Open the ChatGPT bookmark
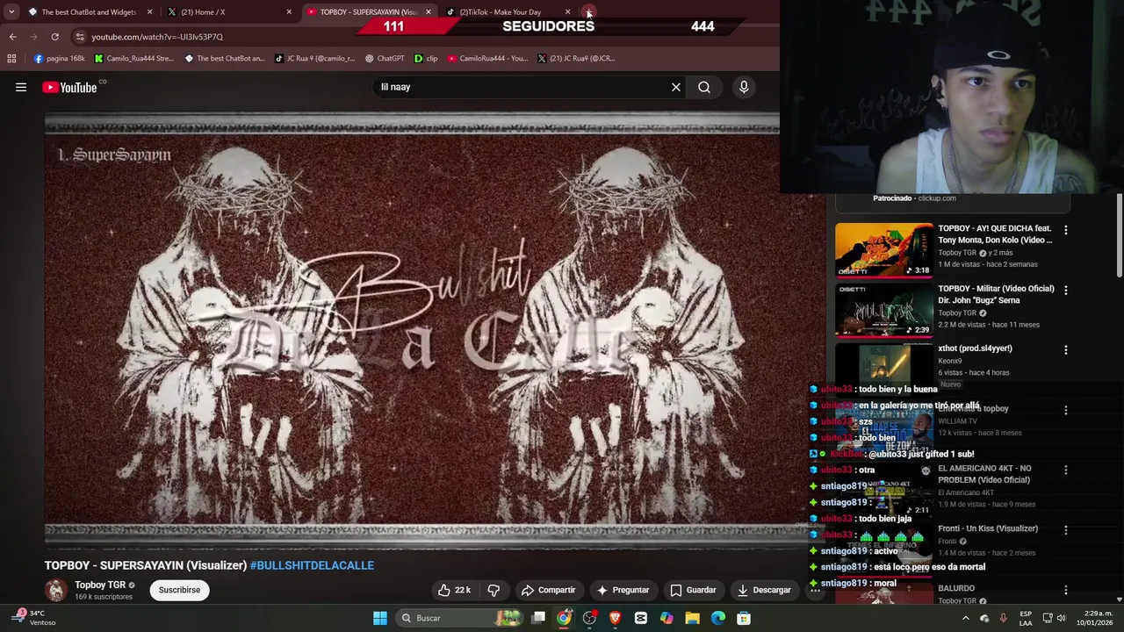Screen dimensions: 1124x632 point(385,59)
